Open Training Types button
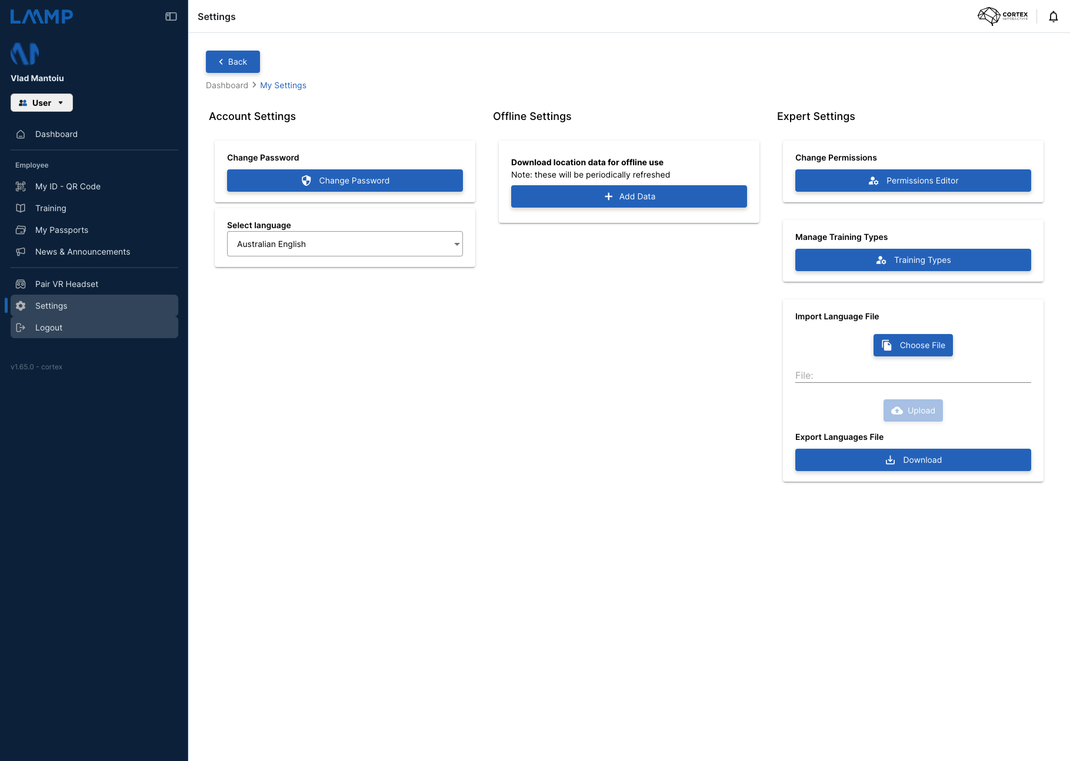Viewport: 1070px width, 761px height. click(913, 260)
